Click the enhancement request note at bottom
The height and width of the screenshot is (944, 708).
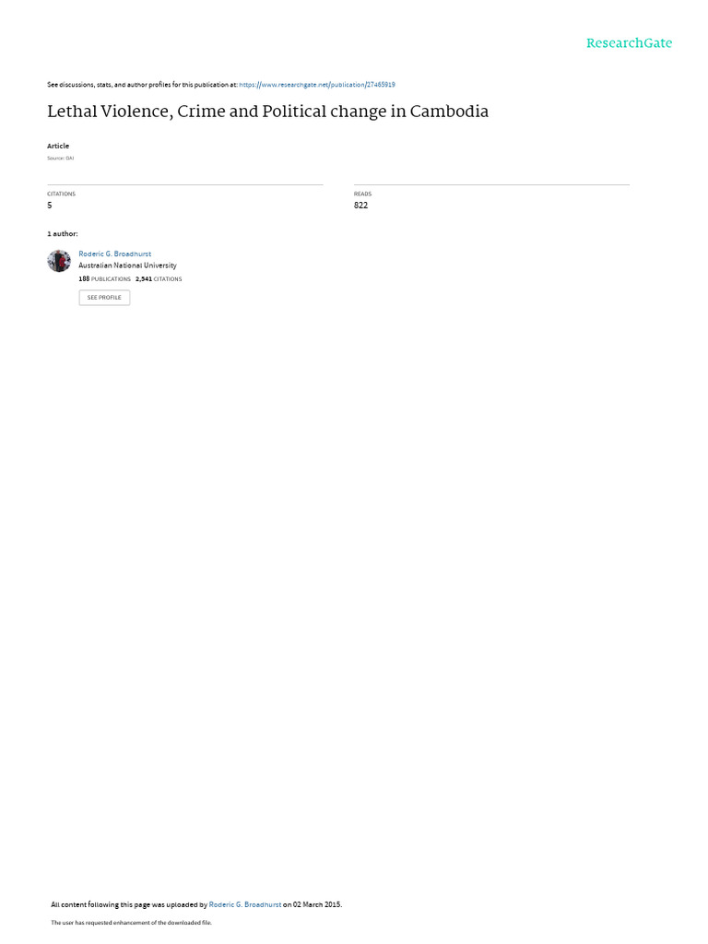coord(131,922)
